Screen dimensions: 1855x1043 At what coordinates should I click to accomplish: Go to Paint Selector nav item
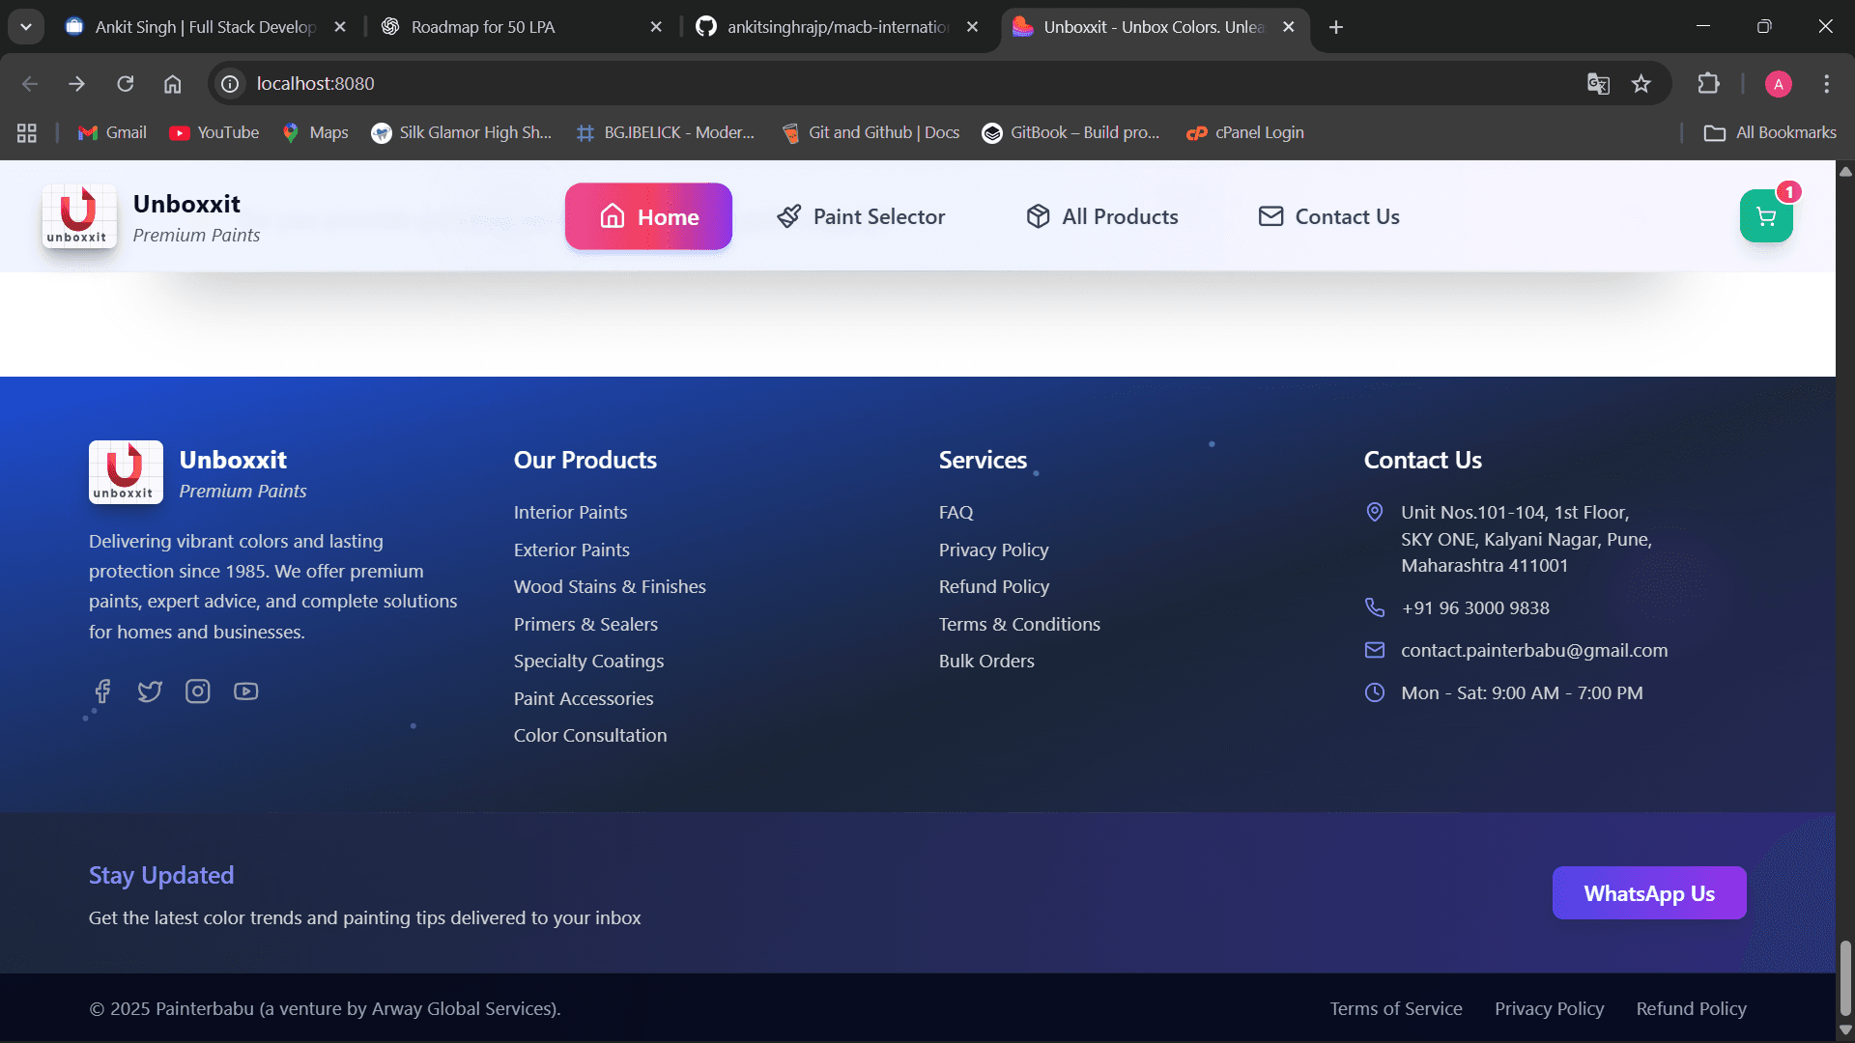click(x=861, y=216)
